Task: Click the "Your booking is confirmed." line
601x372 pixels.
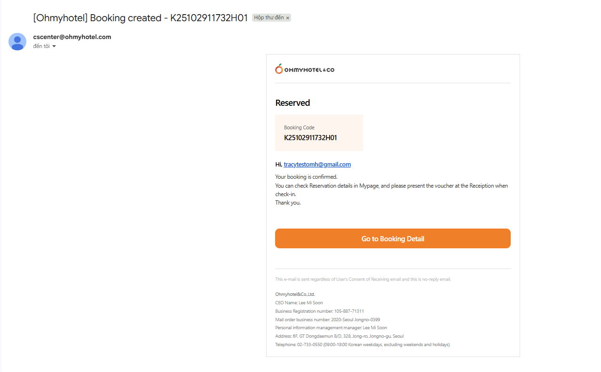Action: click(306, 177)
